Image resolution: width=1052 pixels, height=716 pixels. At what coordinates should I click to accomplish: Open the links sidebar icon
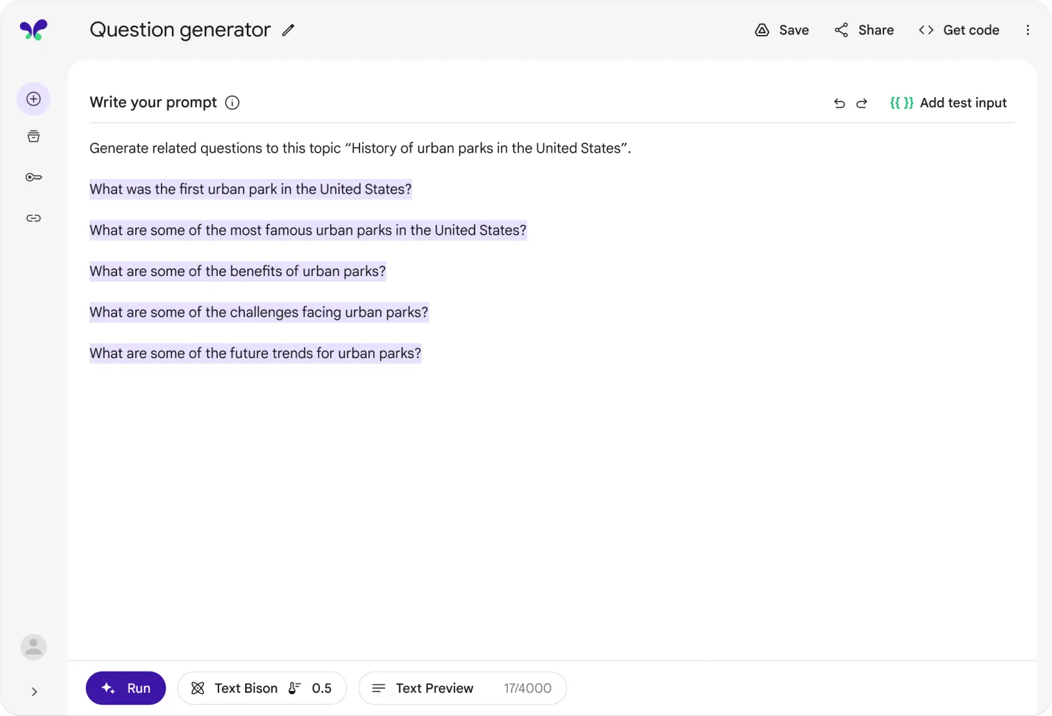[x=34, y=218]
